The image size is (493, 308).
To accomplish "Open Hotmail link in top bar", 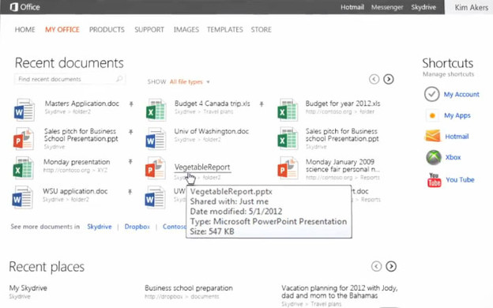I will [352, 7].
